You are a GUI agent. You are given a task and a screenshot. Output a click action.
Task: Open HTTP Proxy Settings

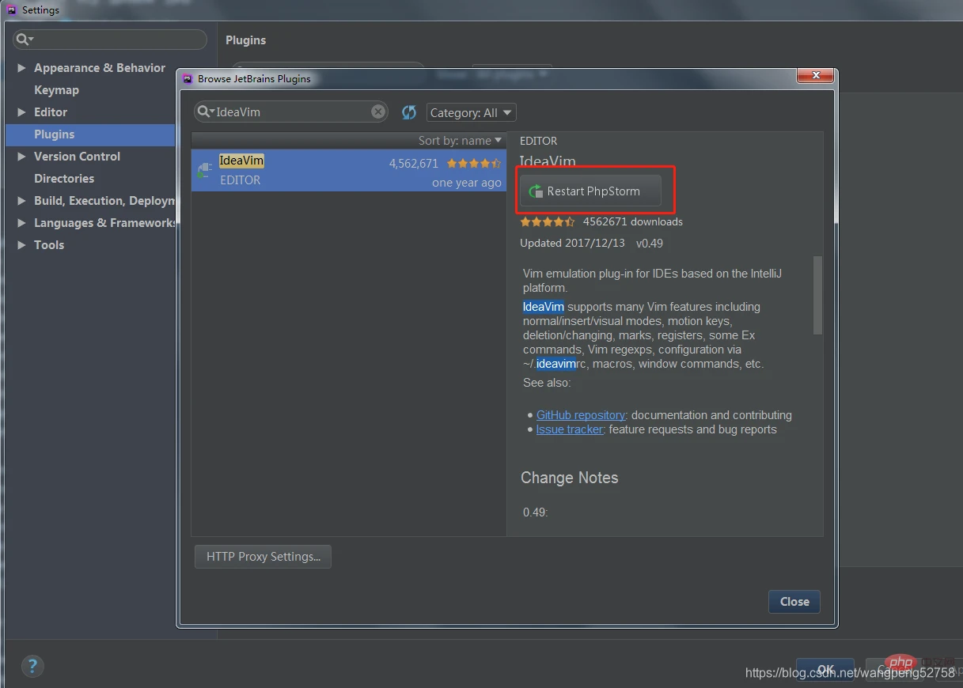263,557
